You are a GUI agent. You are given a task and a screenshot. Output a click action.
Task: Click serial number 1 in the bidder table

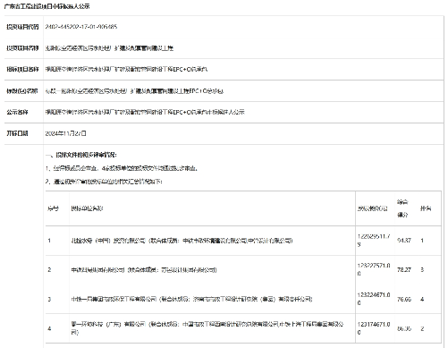click(49, 241)
